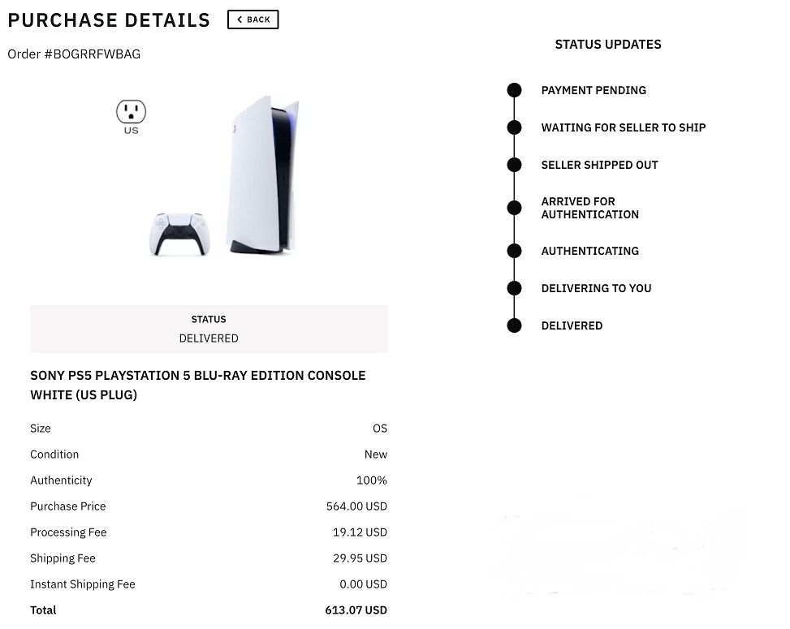Click the Seller Shipped Out status dot
This screenshot has height=629, width=790.
[514, 165]
